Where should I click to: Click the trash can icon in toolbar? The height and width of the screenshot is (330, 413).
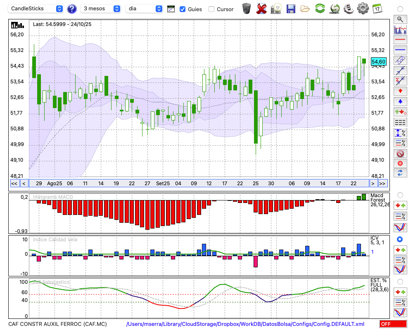coord(247,8)
